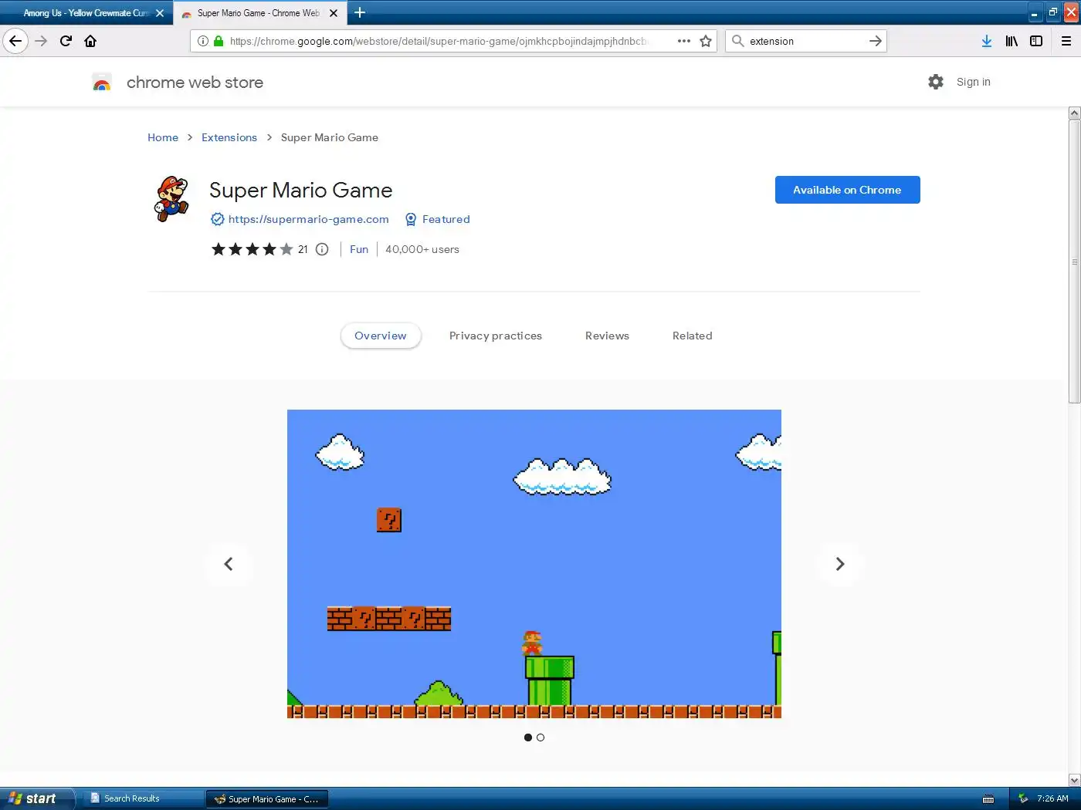1081x810 pixels.
Task: Toggle the sidebar view icon
Action: 1036,41
